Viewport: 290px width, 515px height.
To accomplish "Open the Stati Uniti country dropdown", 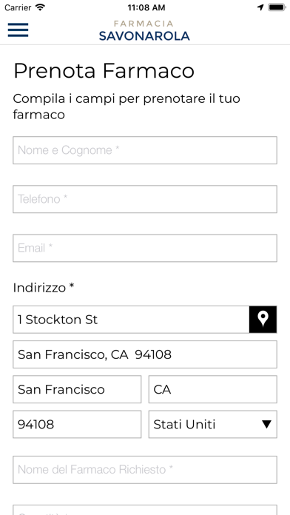I will click(x=213, y=424).
